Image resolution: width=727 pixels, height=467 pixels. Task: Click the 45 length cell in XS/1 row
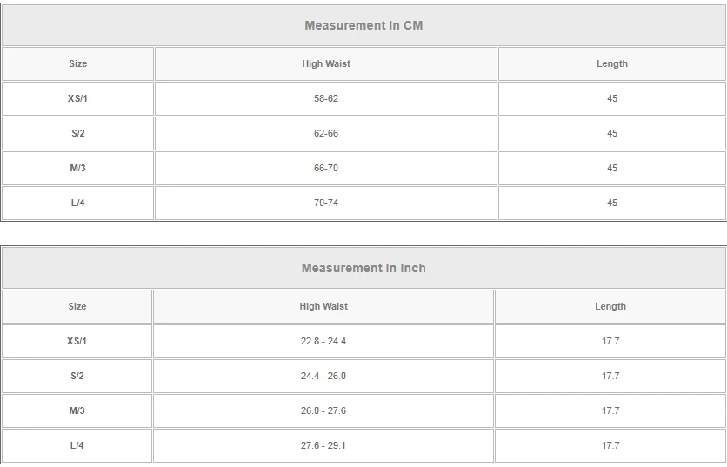(612, 98)
